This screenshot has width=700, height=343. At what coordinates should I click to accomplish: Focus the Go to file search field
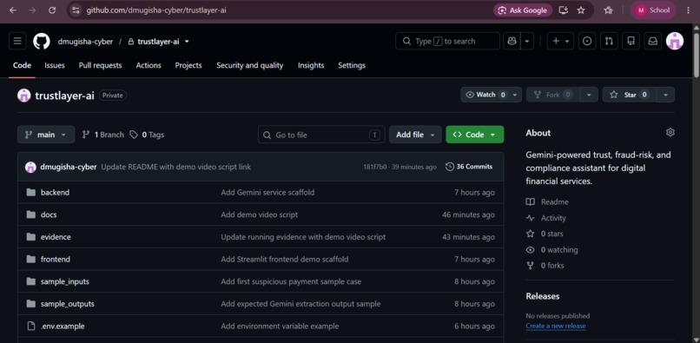[321, 135]
